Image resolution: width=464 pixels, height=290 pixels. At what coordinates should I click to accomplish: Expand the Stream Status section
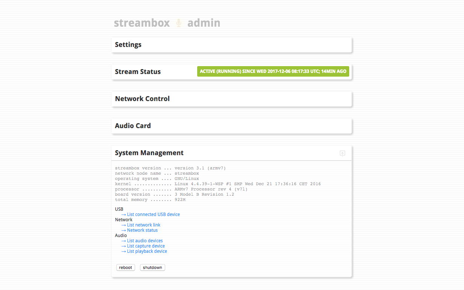pyautogui.click(x=138, y=72)
